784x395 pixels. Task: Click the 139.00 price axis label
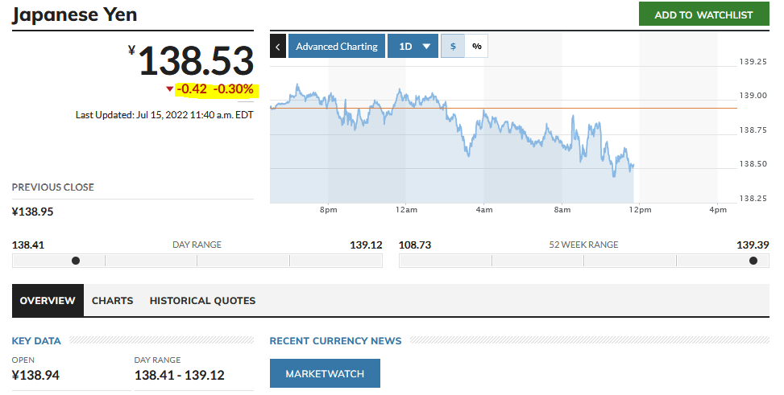tap(753, 96)
